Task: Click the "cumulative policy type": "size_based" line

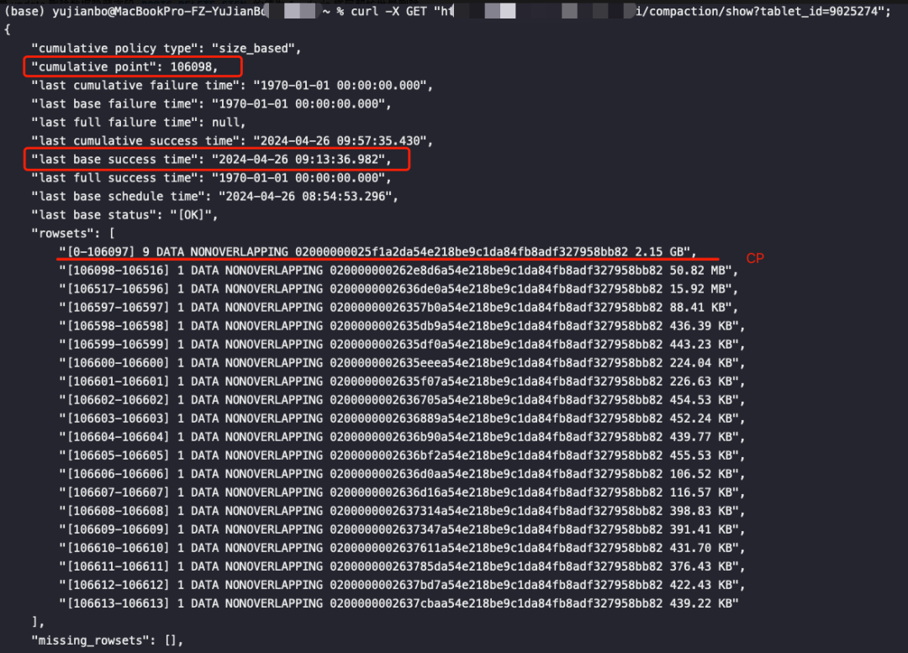Action: tap(166, 49)
